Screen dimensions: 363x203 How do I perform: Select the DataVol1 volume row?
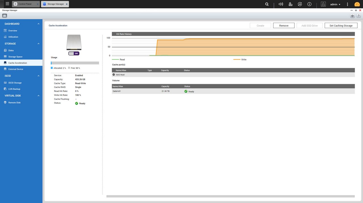(233, 91)
